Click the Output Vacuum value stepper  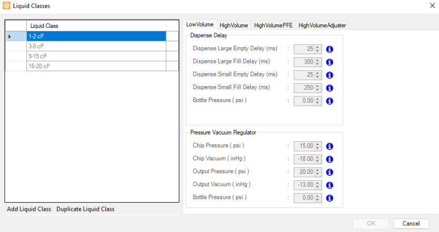point(318,185)
